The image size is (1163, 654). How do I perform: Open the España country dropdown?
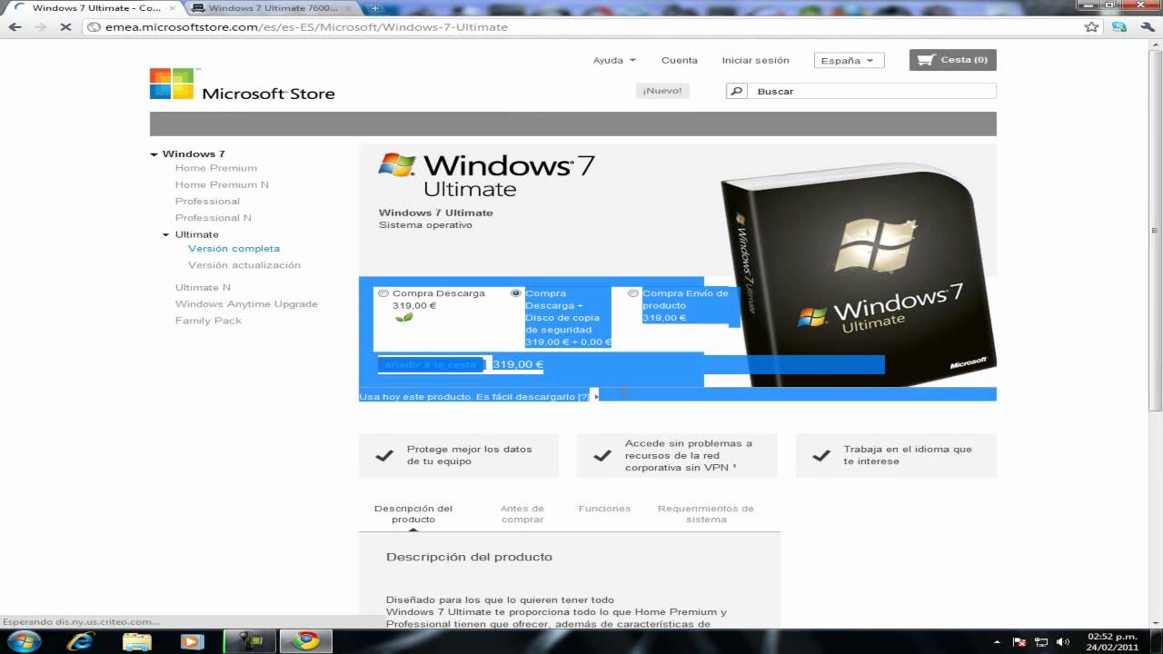tap(849, 60)
